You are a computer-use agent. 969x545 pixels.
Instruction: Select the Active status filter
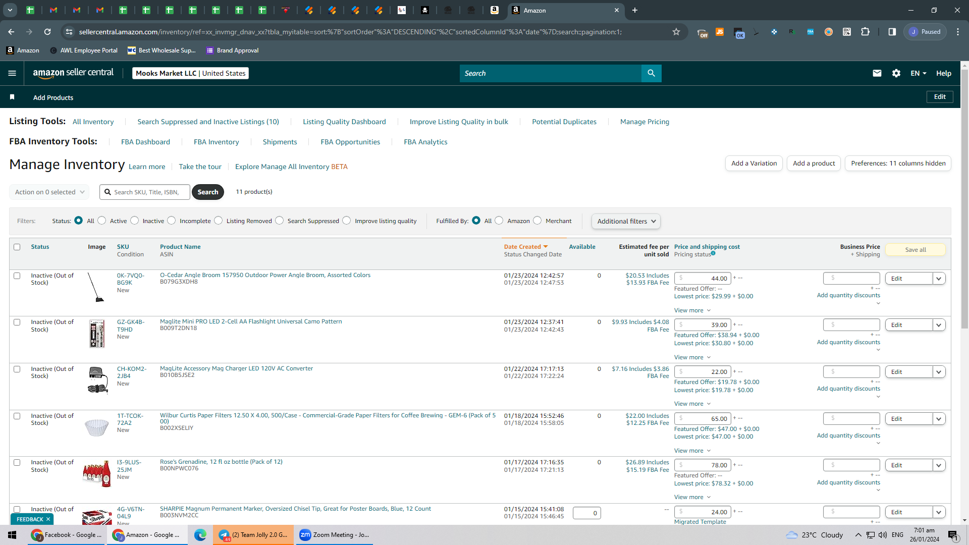[102, 221]
